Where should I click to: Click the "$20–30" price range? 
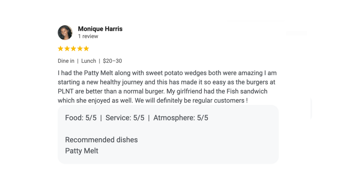[x=112, y=61]
